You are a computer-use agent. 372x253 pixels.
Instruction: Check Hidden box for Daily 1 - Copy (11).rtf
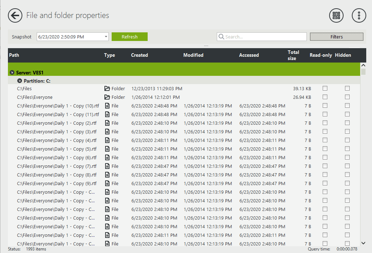[x=347, y=114]
